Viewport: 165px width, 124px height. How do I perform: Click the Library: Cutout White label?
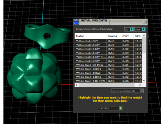tap(94, 29)
